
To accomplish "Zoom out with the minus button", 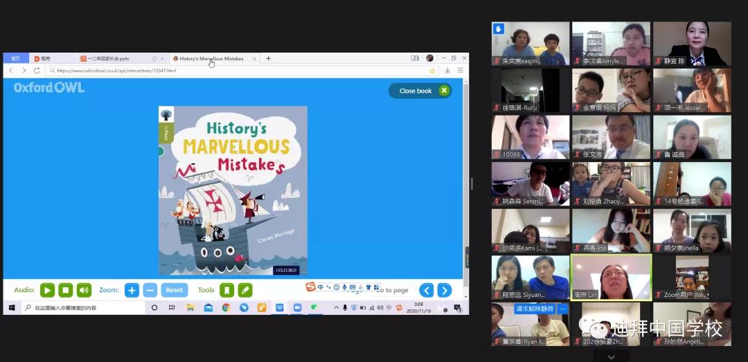I will (x=150, y=290).
